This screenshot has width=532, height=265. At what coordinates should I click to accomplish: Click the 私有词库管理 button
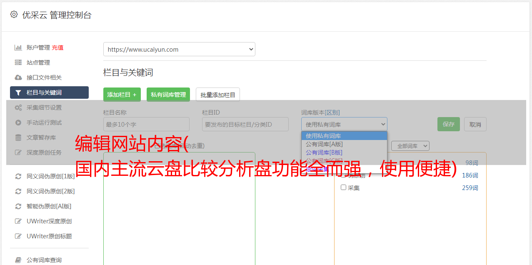pos(168,95)
